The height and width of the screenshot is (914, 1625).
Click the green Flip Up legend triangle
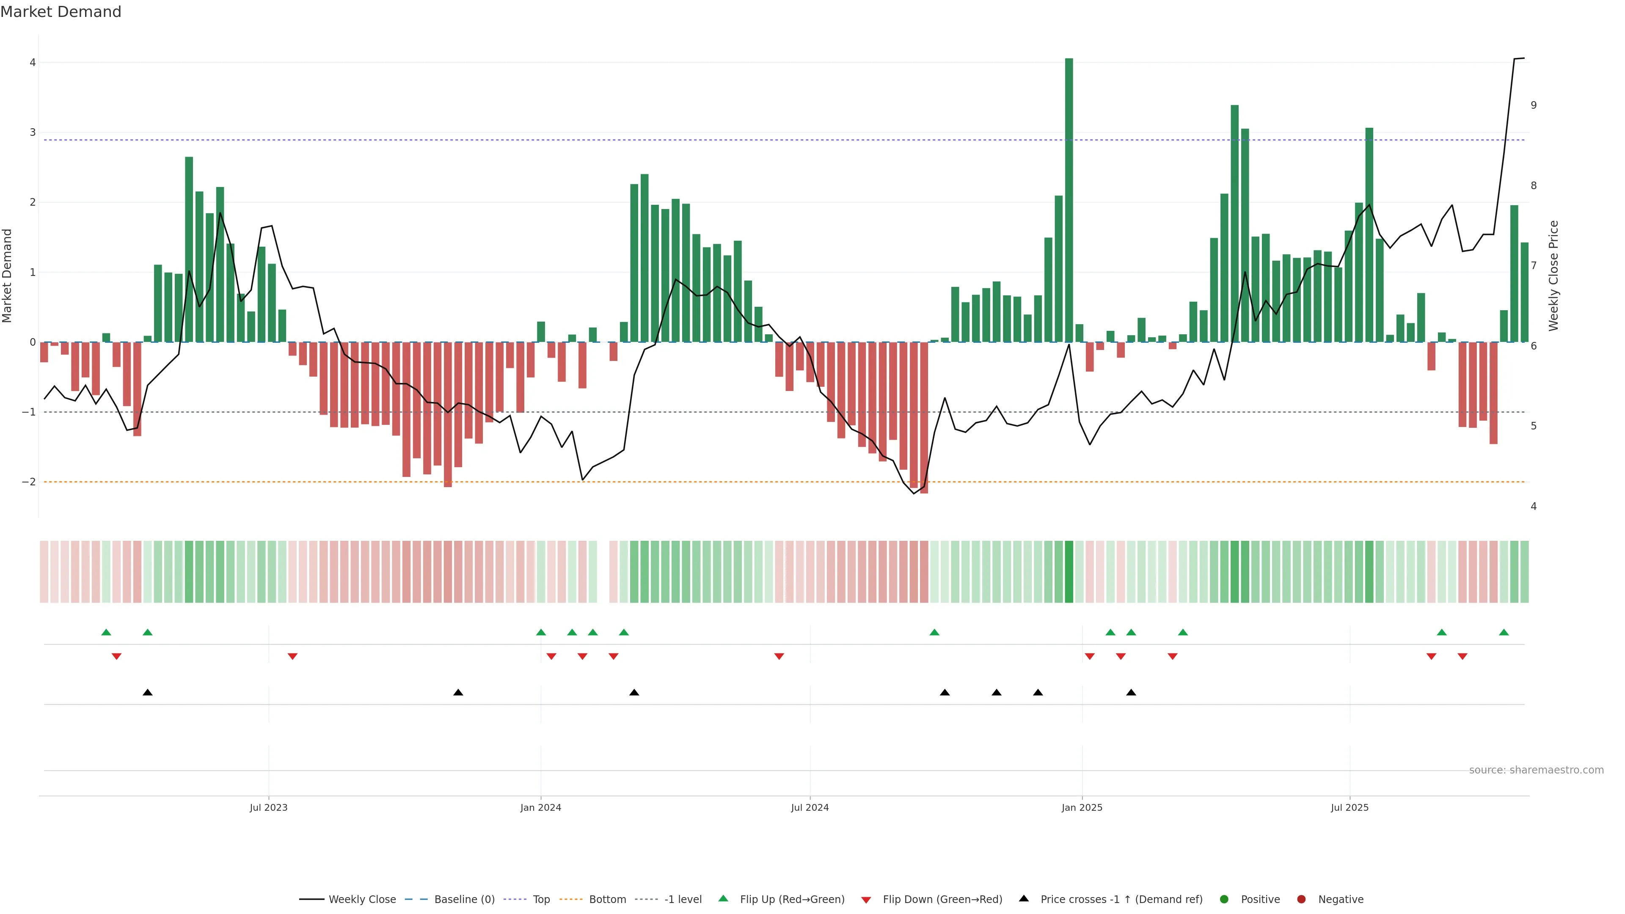723,898
